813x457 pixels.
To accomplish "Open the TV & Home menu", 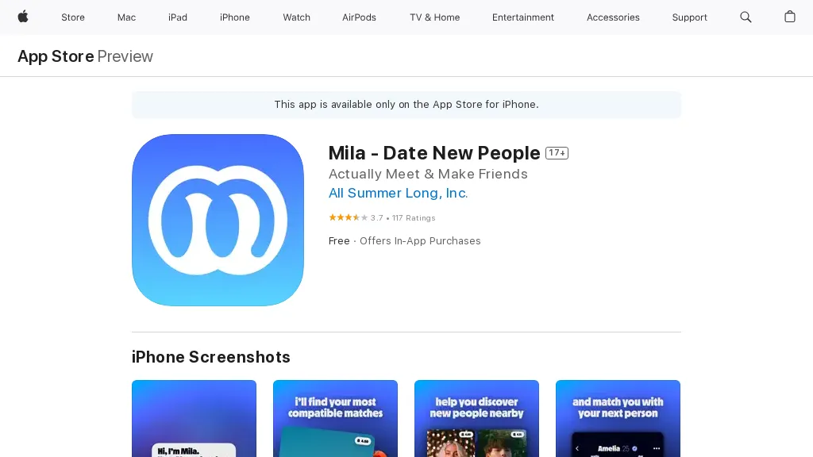I will (434, 17).
